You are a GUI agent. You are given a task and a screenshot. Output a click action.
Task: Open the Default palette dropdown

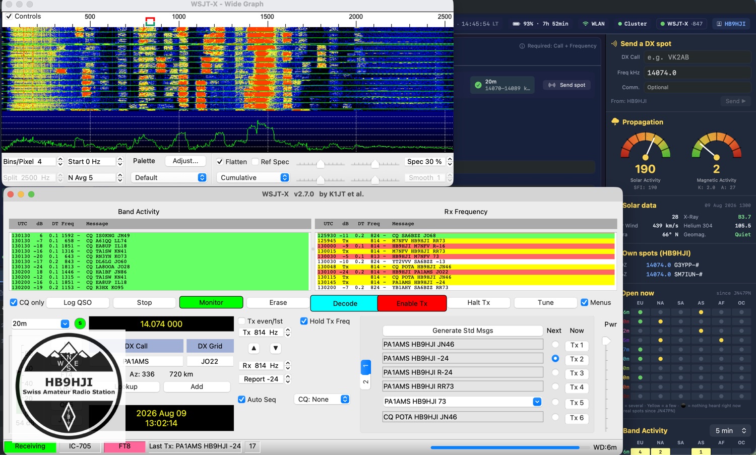tap(169, 177)
